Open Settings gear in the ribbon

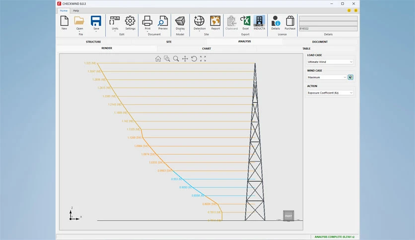(130, 22)
